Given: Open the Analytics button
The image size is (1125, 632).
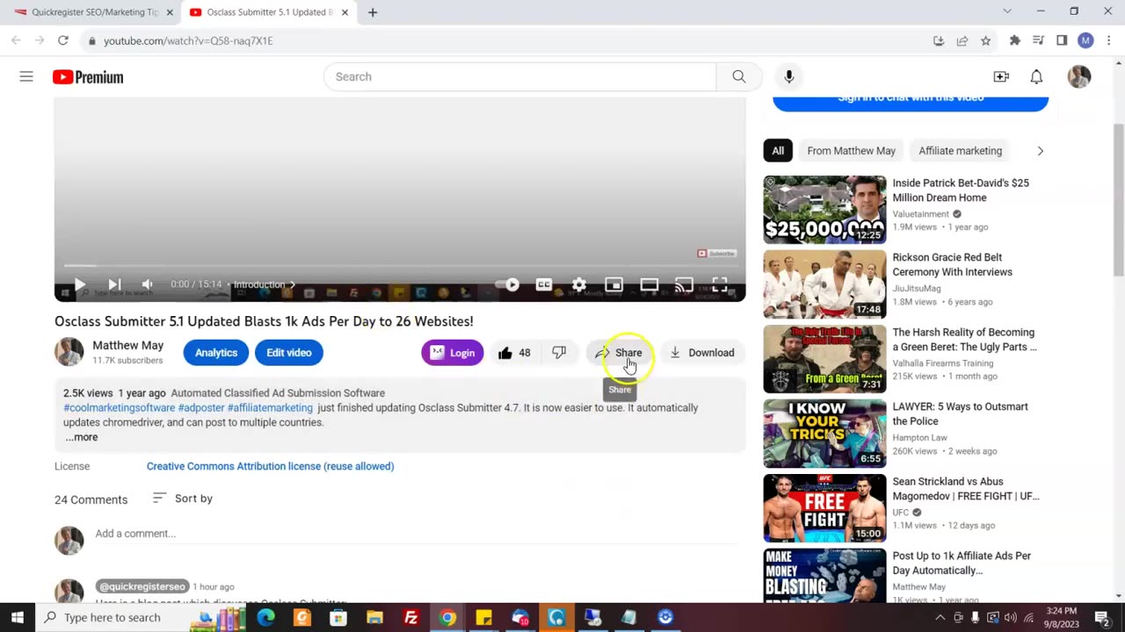Looking at the screenshot, I should [216, 353].
